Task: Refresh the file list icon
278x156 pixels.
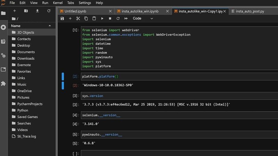Action: point(49,11)
